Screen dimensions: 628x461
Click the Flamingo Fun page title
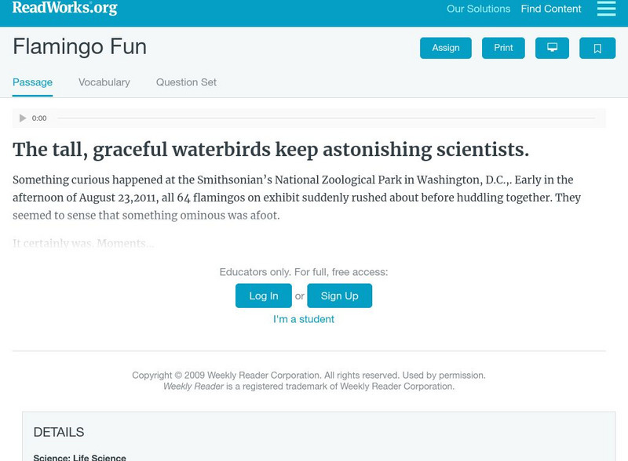click(79, 47)
